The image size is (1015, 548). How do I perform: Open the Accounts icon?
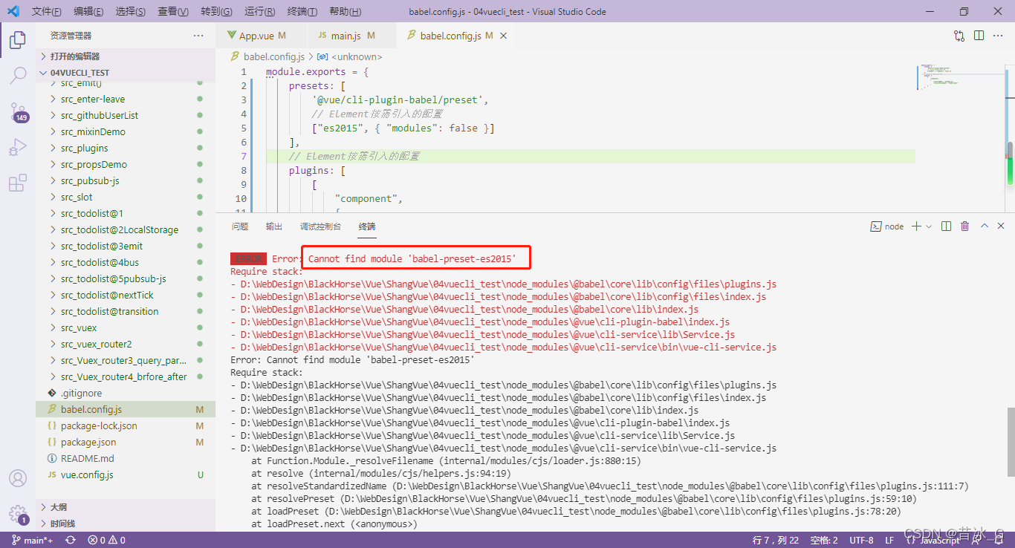[x=18, y=478]
